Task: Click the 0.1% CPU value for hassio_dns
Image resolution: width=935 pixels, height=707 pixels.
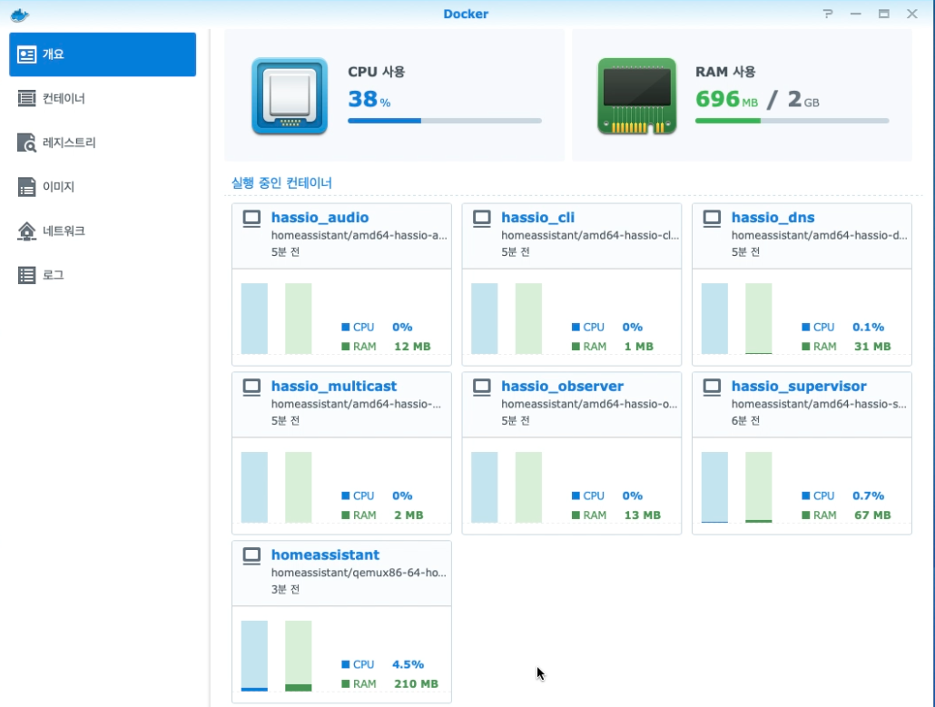Action: click(868, 328)
